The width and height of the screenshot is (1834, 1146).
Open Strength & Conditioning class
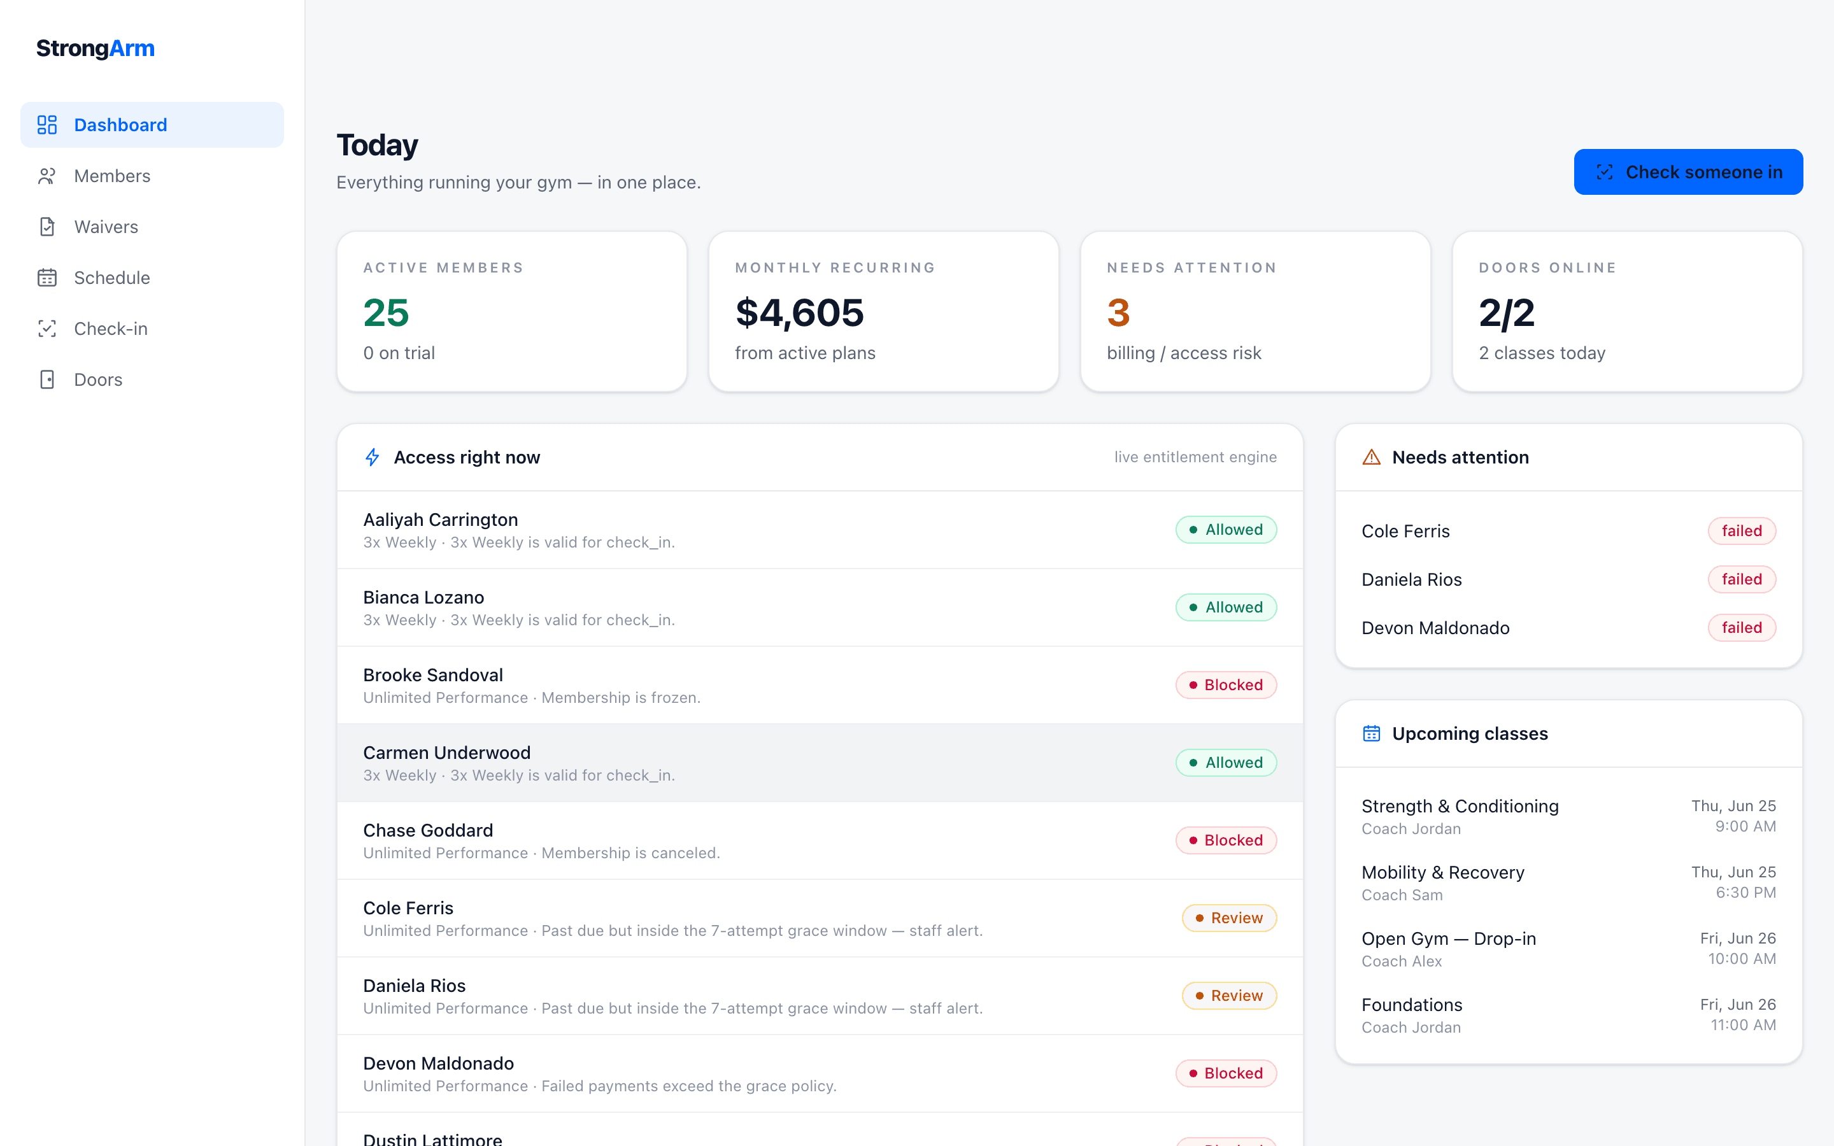pos(1568,816)
